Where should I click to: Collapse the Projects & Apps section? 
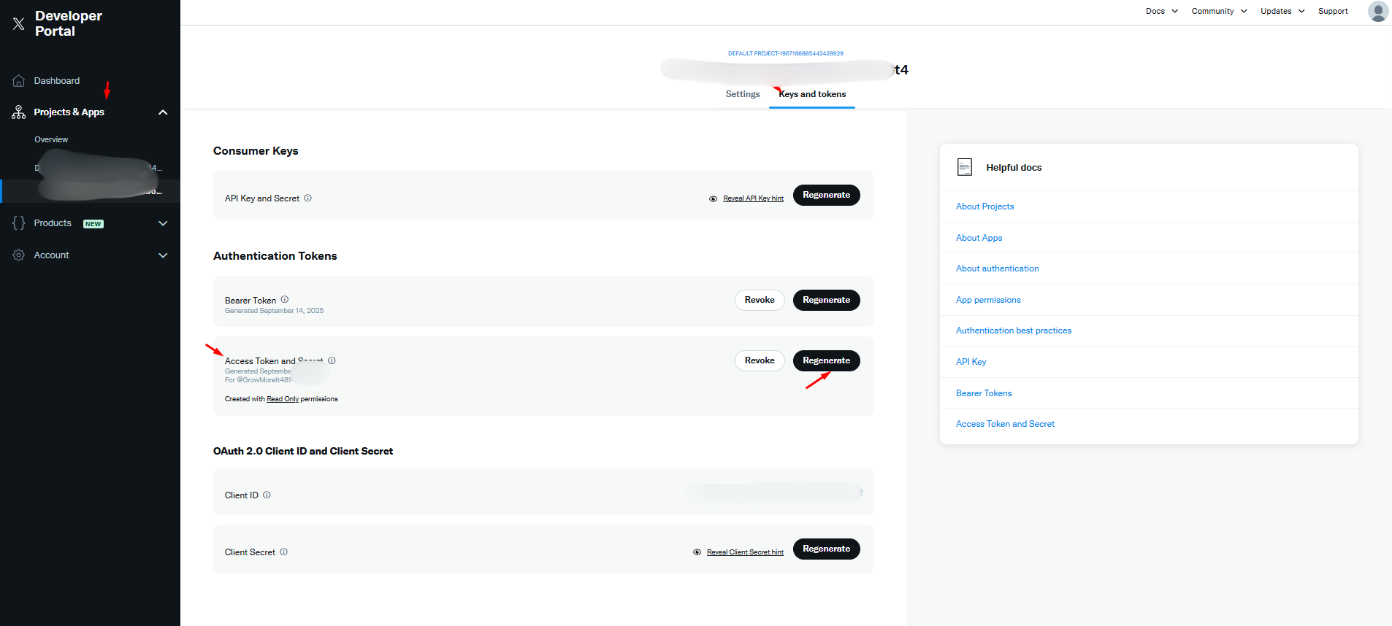click(x=163, y=112)
